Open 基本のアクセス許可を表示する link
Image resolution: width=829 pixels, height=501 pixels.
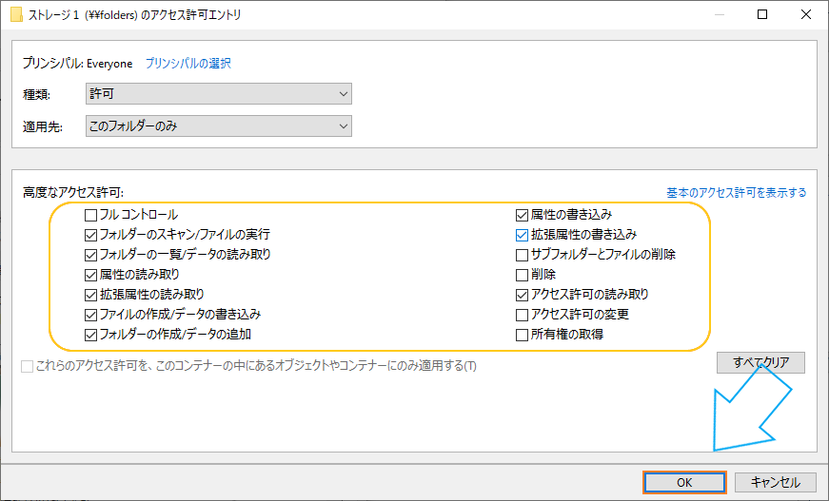point(736,193)
